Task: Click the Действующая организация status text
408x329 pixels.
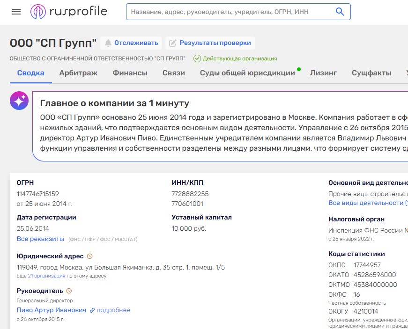Action: pos(240,58)
